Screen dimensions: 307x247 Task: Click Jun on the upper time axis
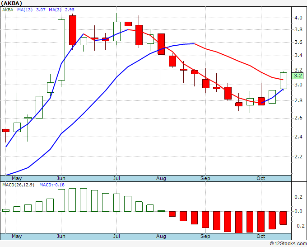pyautogui.click(x=61, y=178)
